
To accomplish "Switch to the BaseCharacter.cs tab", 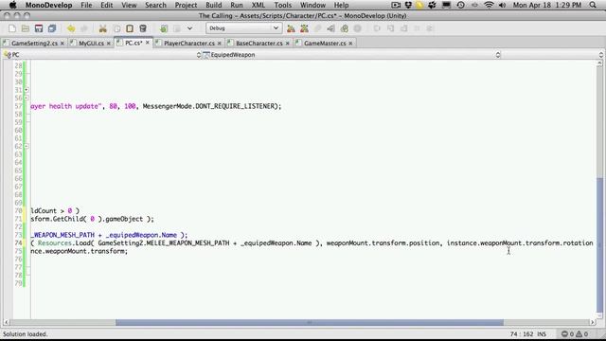I will (258, 44).
